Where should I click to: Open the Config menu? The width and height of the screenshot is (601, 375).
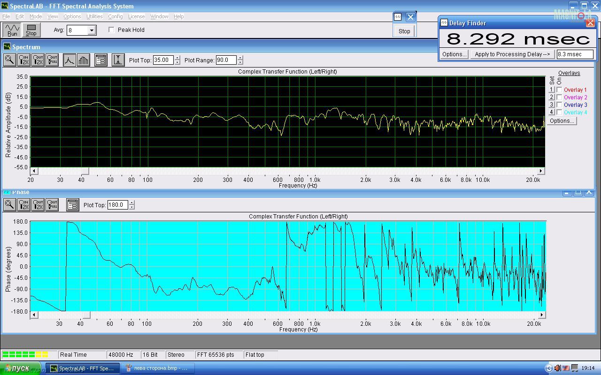116,16
